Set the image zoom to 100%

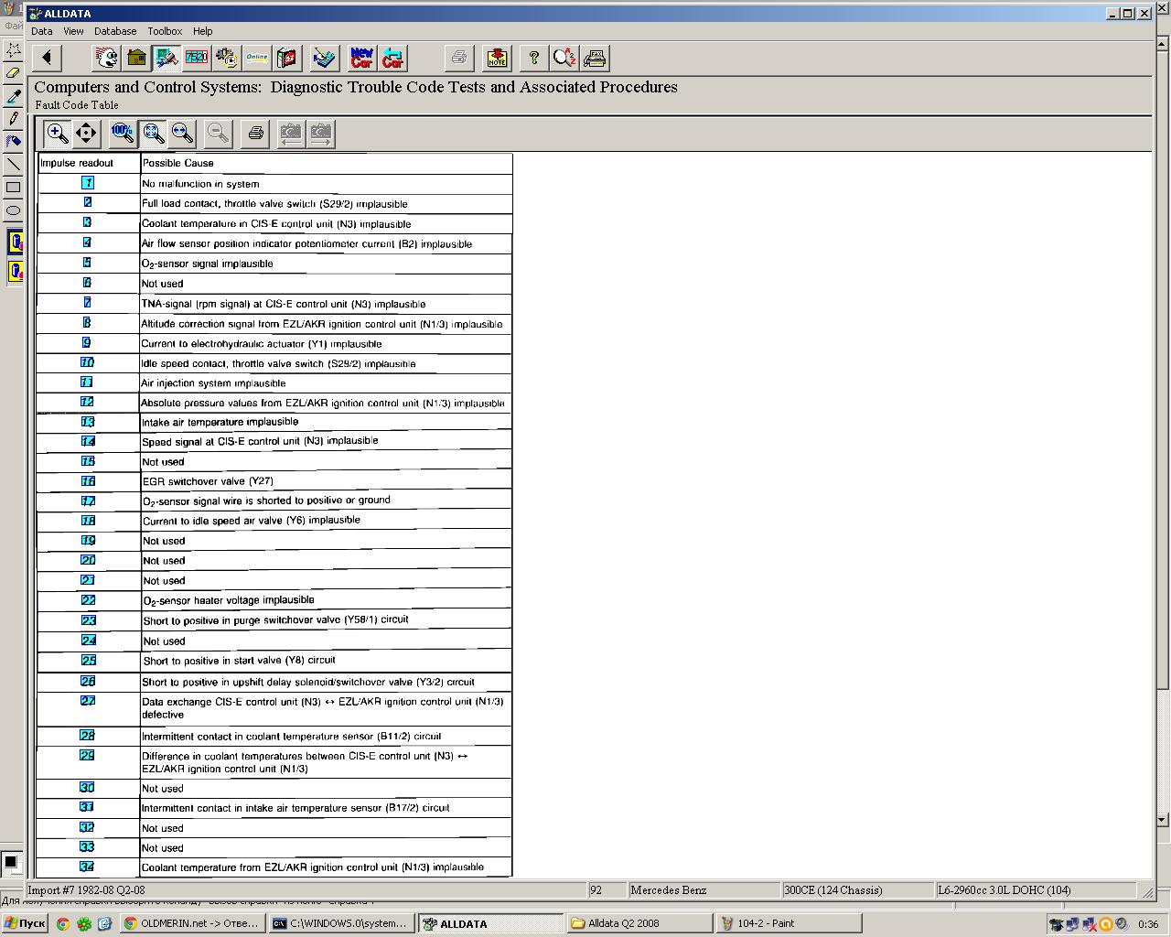coord(123,134)
